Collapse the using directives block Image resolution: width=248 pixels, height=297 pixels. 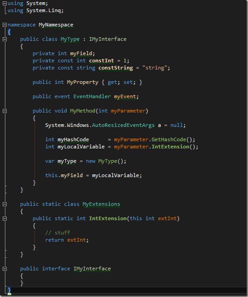[x=5, y=3]
